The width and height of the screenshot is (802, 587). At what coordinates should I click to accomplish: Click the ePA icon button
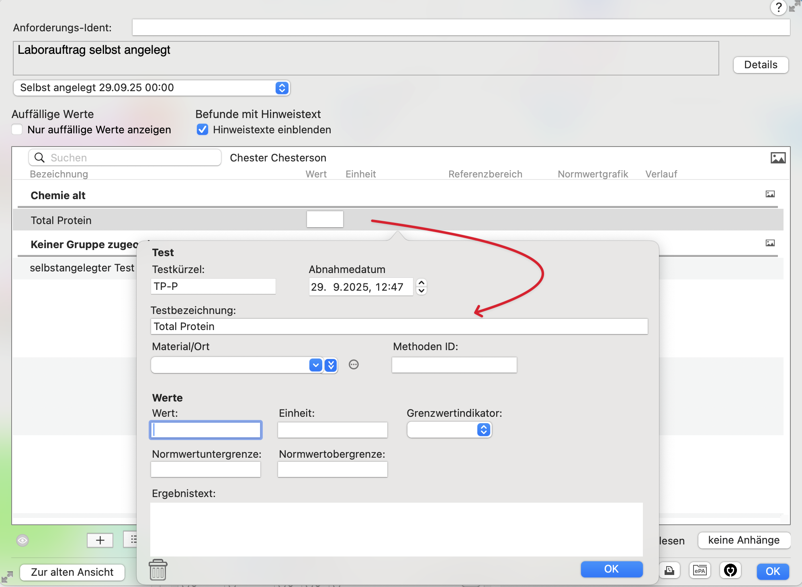point(700,571)
